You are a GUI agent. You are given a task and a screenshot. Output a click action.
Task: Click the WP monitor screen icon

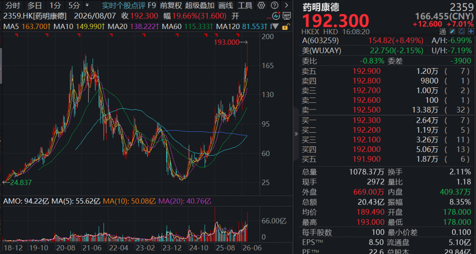click(286, 16)
